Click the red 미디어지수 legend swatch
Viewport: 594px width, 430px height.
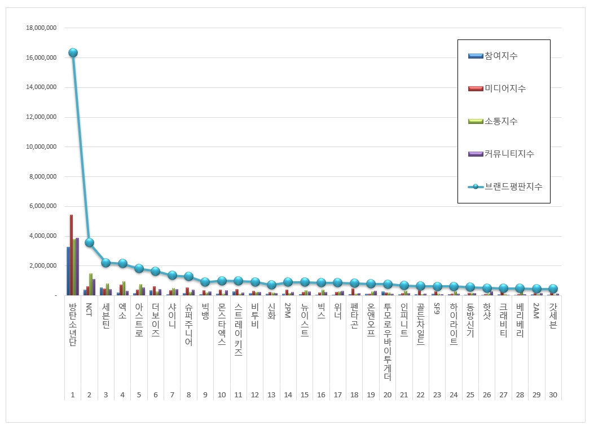[x=476, y=88]
